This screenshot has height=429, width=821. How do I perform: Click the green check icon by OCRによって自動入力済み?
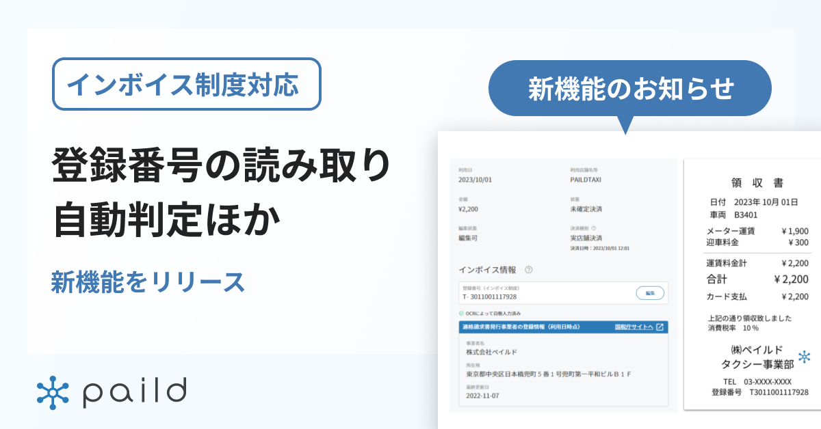pos(462,313)
